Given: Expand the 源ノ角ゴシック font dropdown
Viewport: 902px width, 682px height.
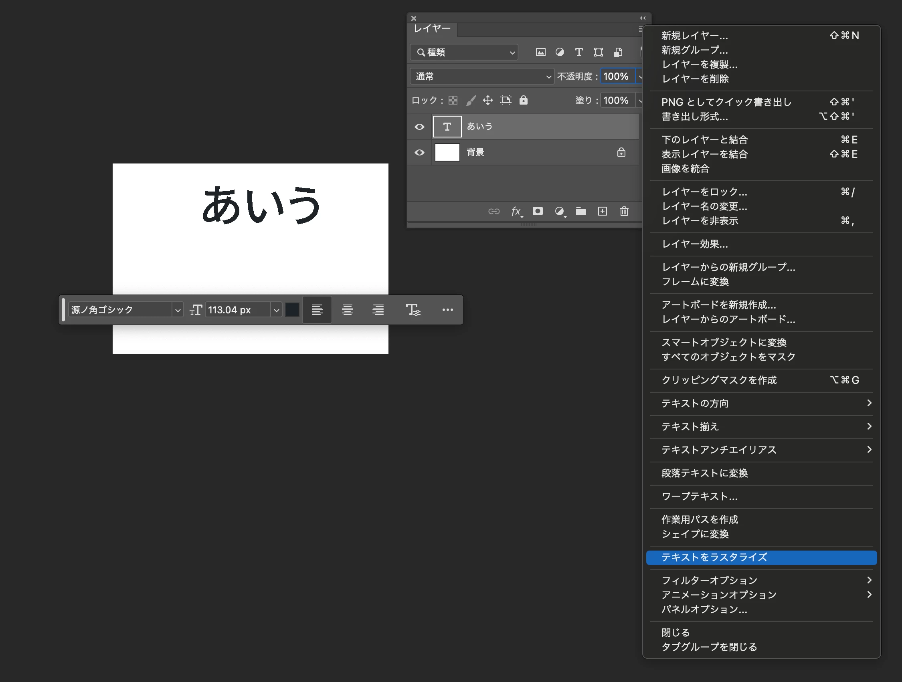Looking at the screenshot, I should (178, 310).
